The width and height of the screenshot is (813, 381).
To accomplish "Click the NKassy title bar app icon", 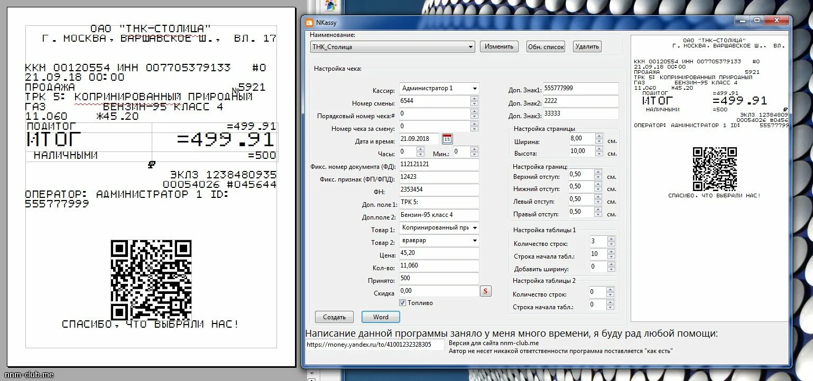I will (x=309, y=23).
